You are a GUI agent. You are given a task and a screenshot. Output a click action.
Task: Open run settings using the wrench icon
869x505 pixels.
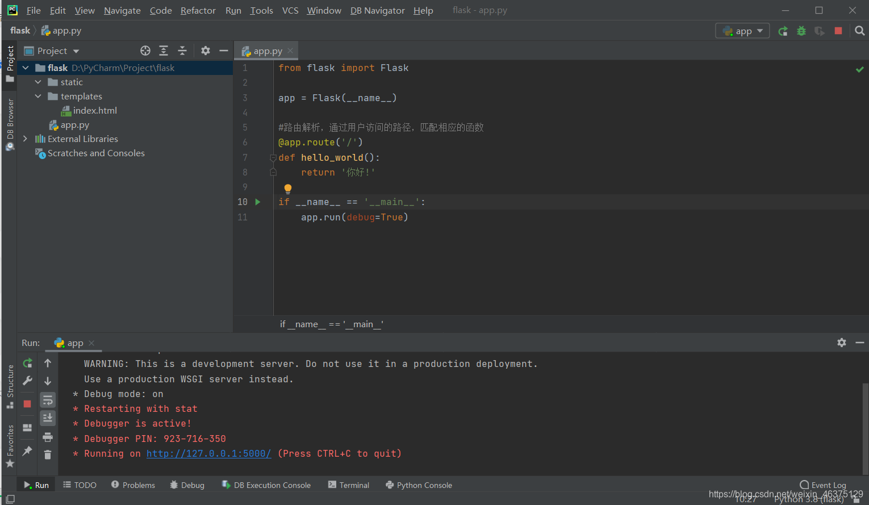coord(27,381)
